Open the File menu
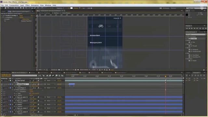The width and height of the screenshot is (208, 117). [2, 5]
